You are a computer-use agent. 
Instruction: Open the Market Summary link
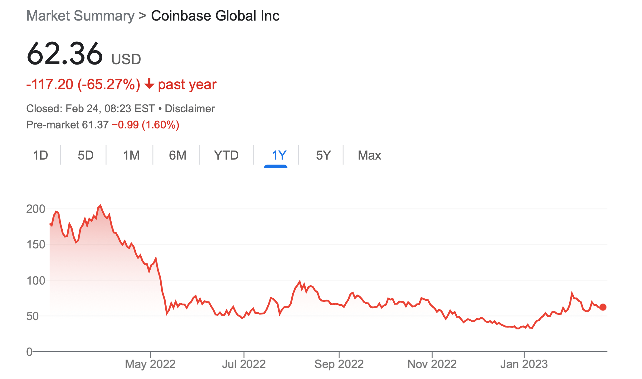click(x=80, y=16)
